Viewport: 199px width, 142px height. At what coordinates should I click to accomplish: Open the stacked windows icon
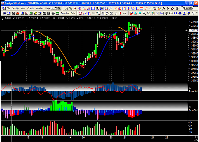point(4,13)
